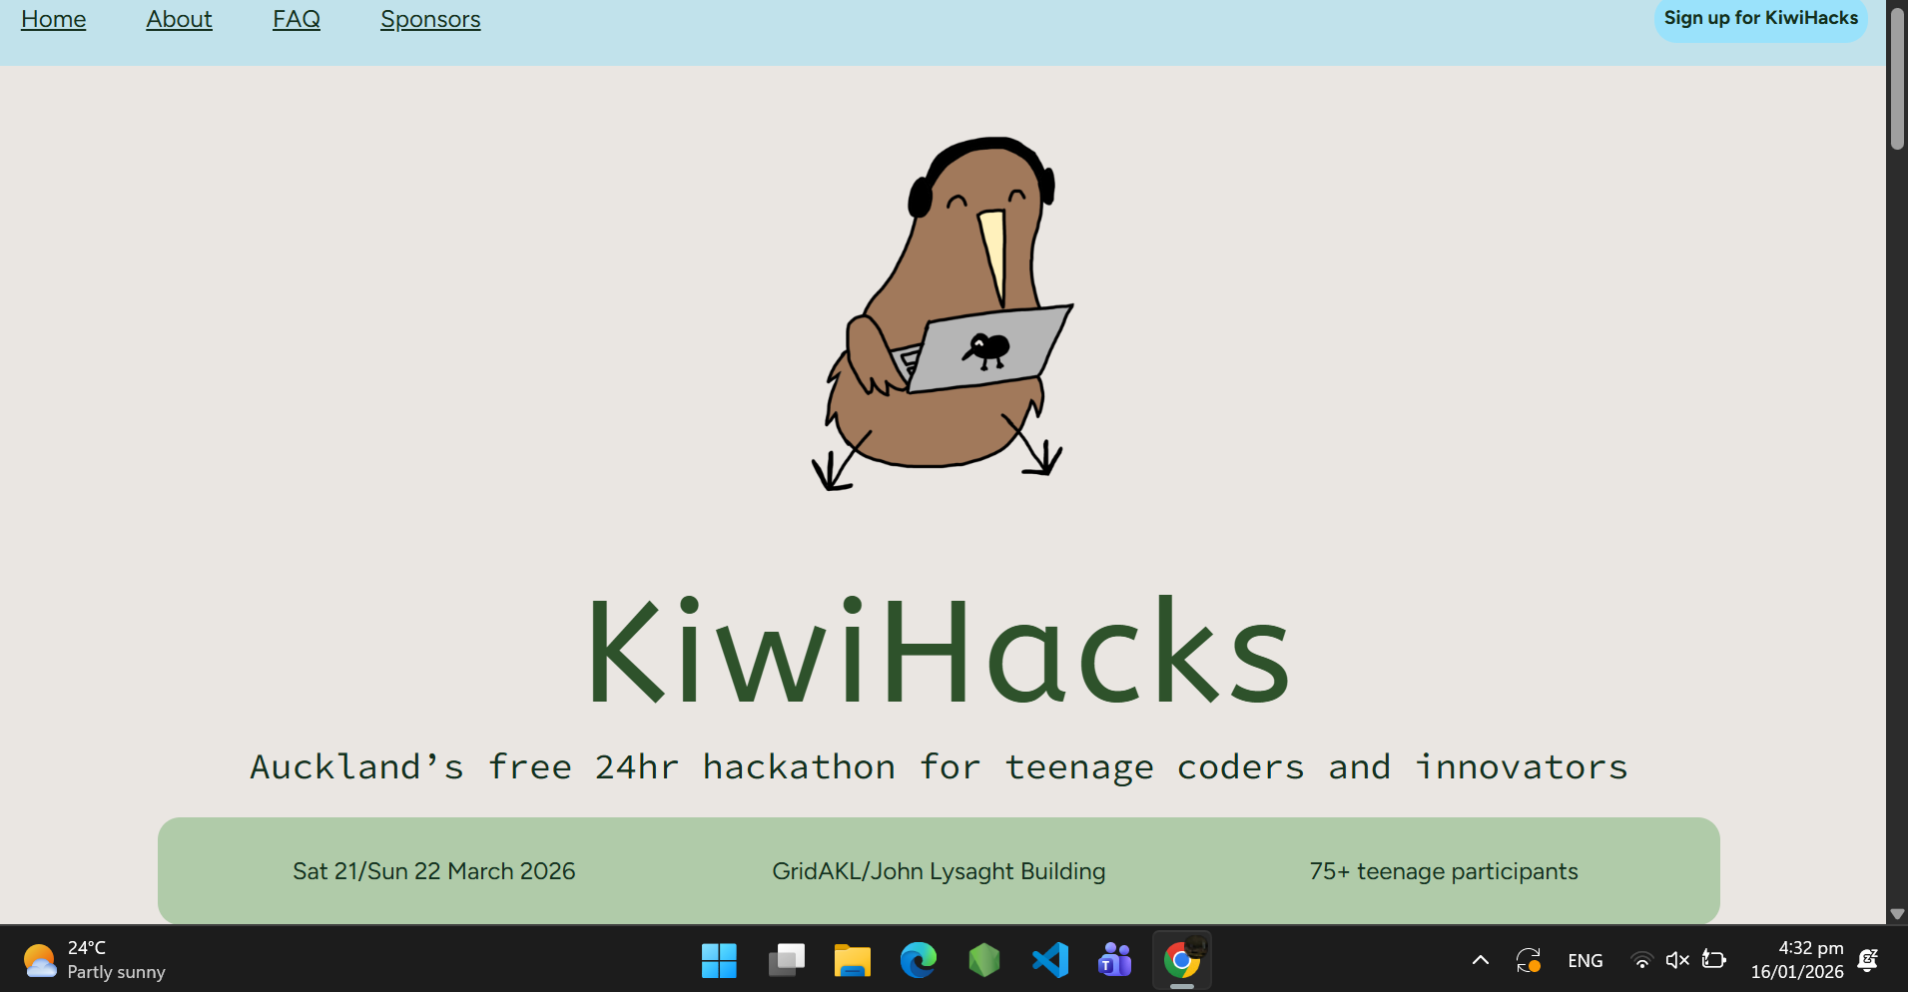
Task: Open the clock and calendar flyout
Action: pos(1796,960)
